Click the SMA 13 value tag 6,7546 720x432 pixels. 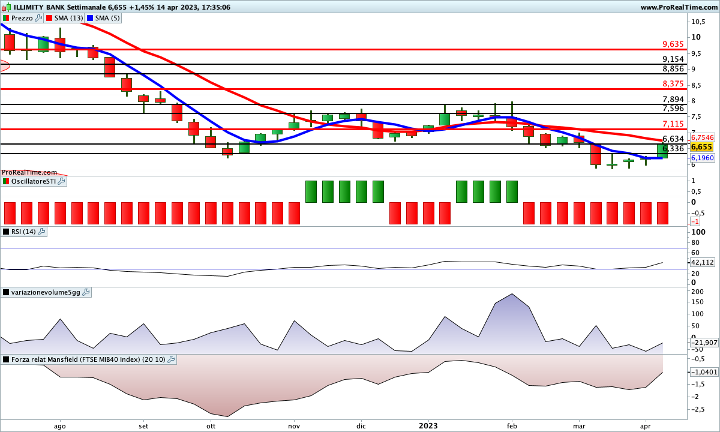click(x=702, y=137)
